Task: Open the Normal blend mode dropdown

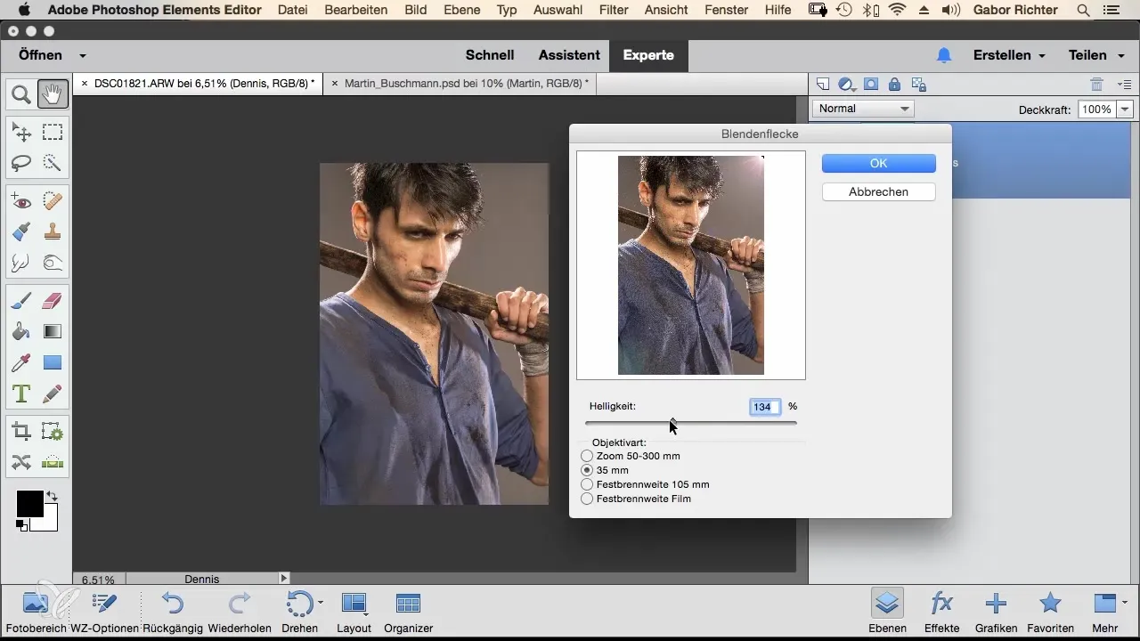Action: pyautogui.click(x=864, y=109)
